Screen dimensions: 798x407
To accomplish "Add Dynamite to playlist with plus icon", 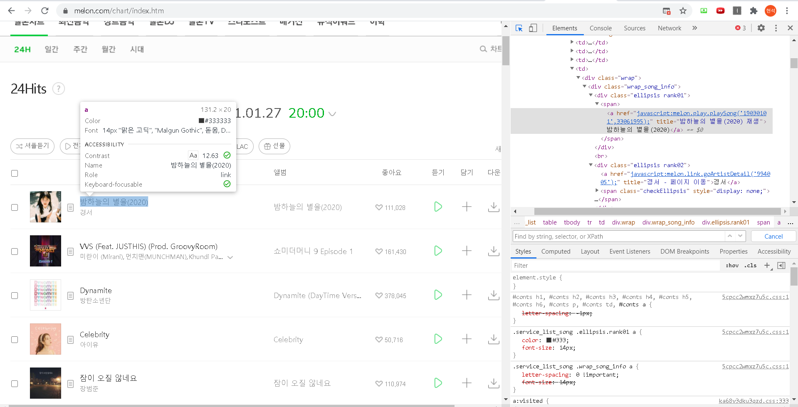I will pyautogui.click(x=467, y=295).
